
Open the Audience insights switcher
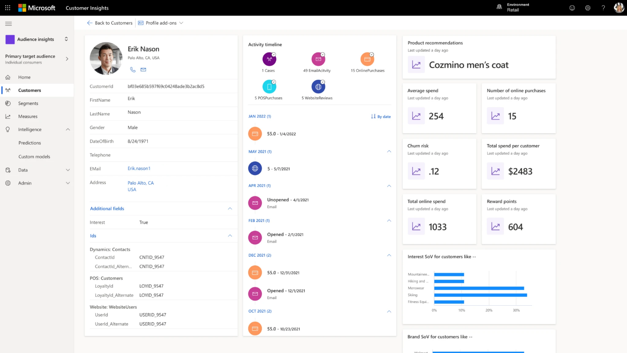click(37, 39)
